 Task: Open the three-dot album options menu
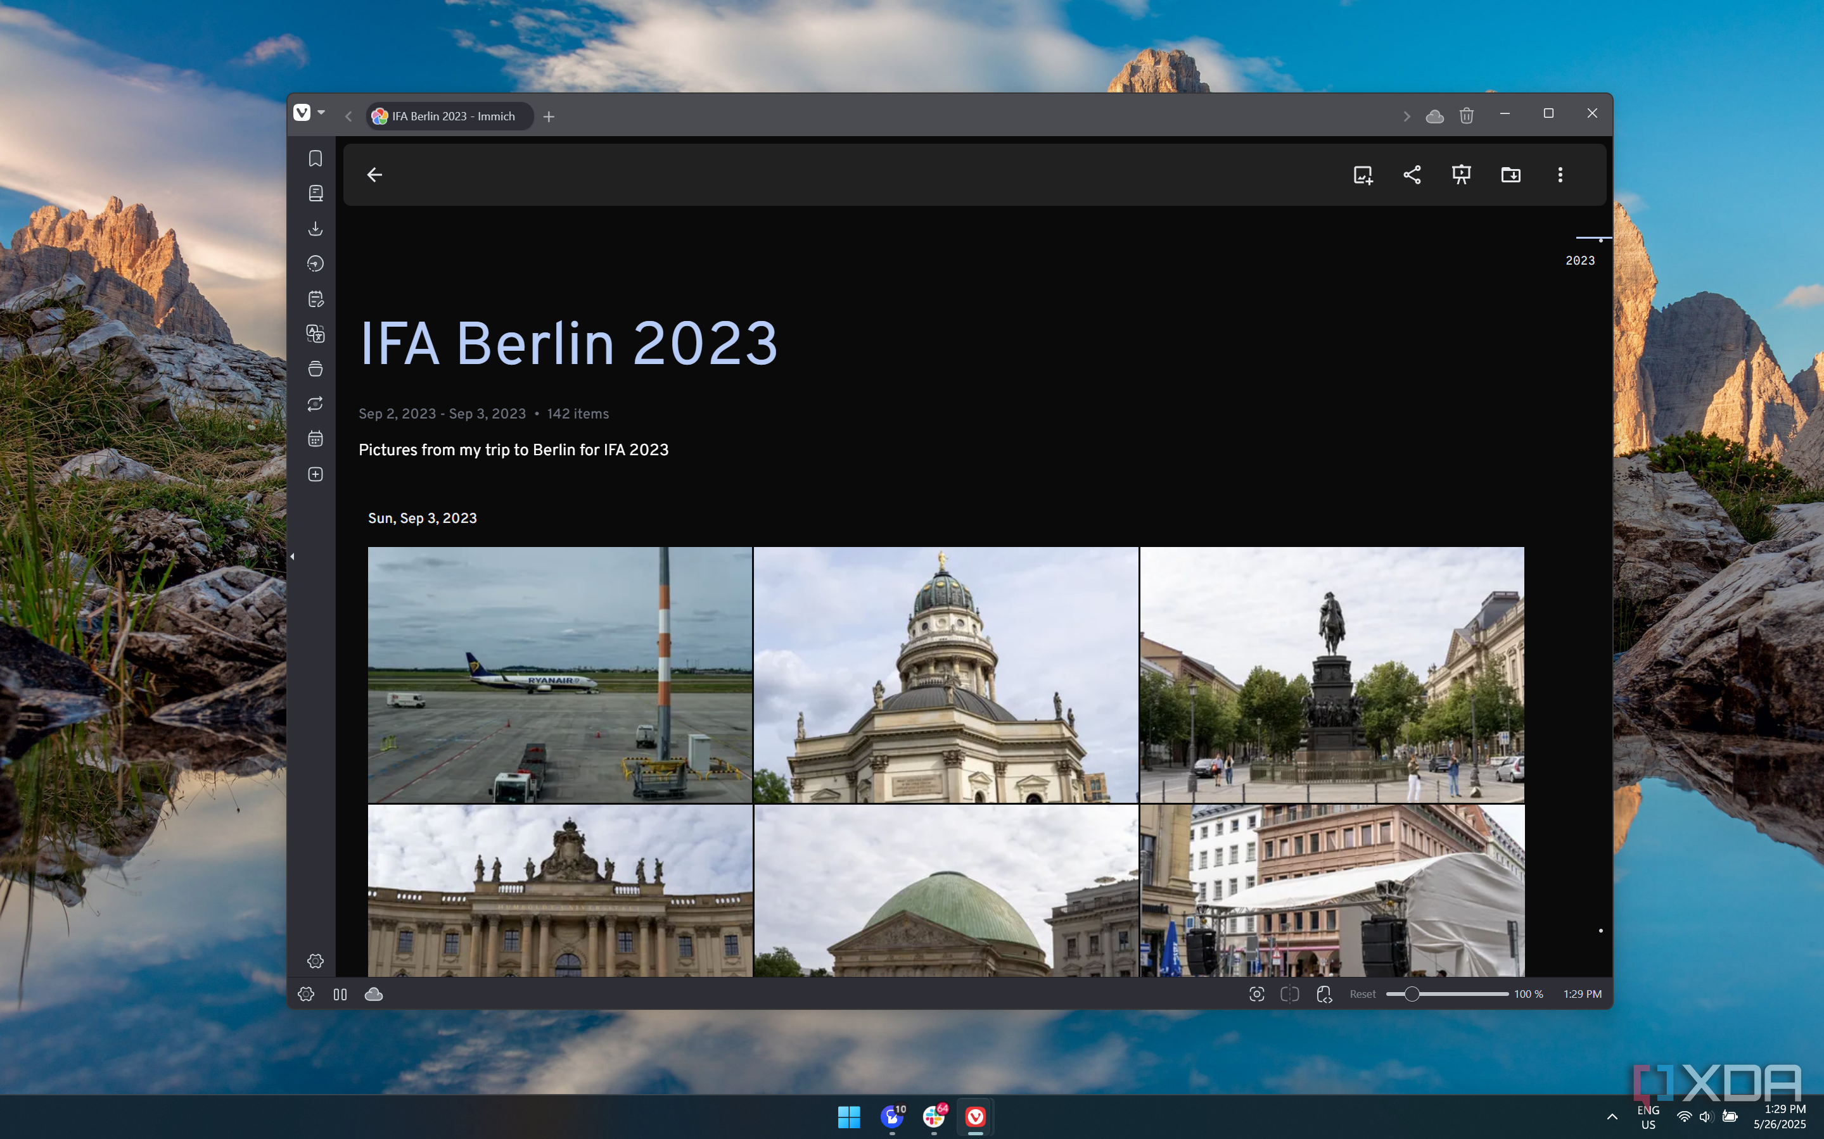[1560, 175]
